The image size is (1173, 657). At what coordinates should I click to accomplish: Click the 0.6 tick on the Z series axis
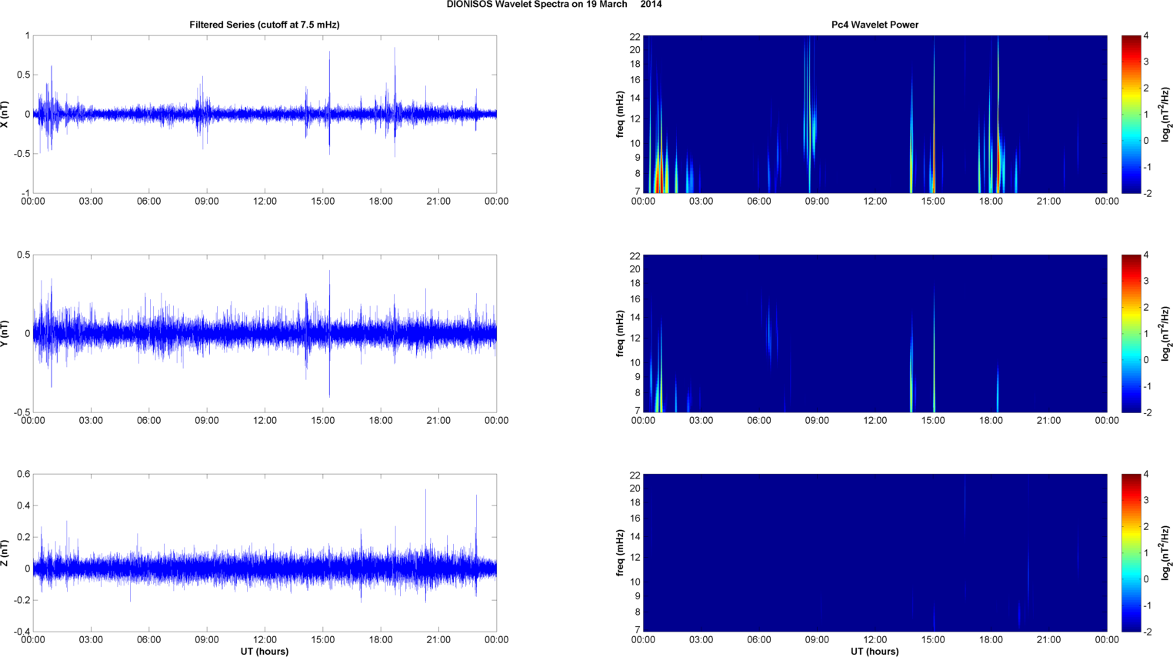point(23,475)
